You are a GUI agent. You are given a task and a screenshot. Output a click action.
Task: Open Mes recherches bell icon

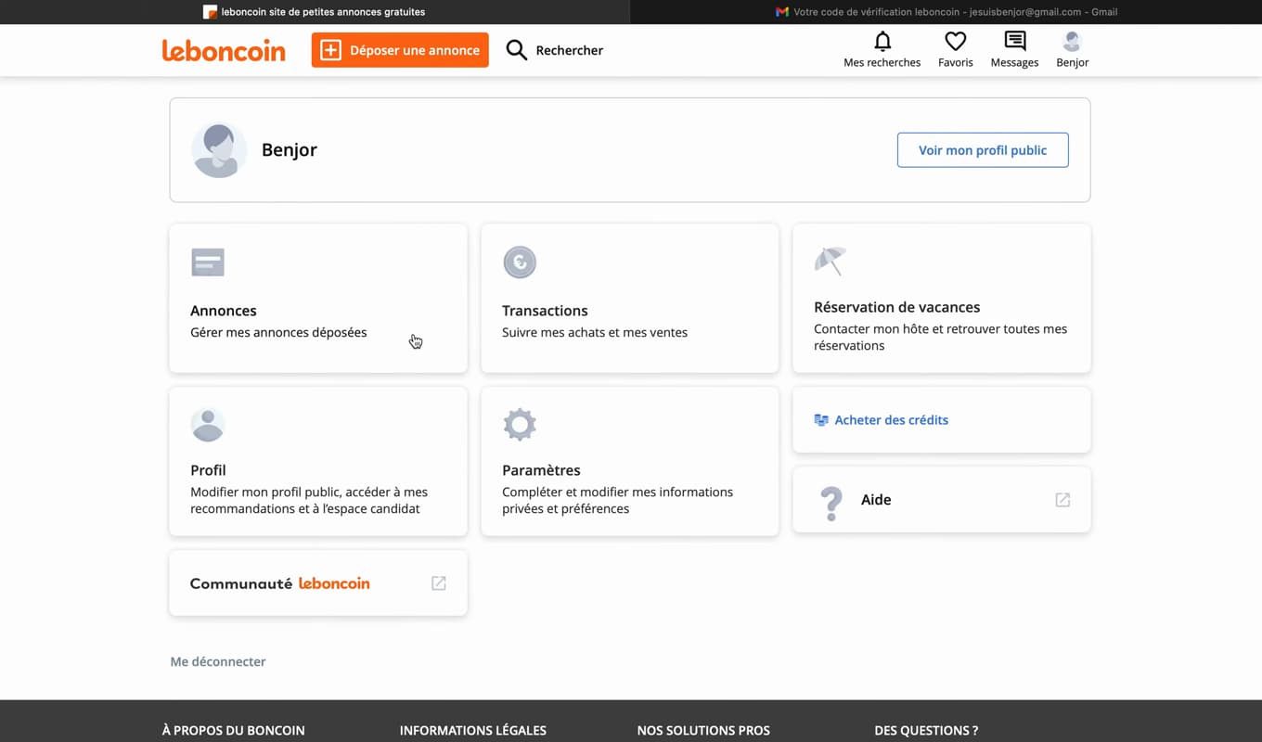point(882,41)
